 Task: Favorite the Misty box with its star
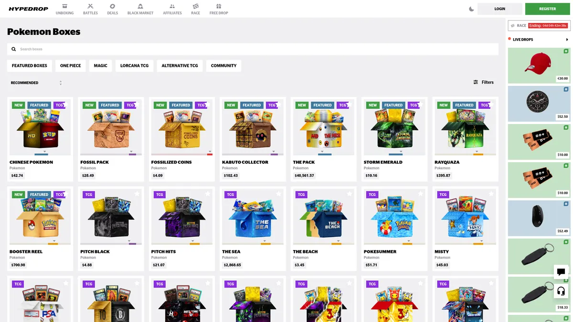pos(491,194)
